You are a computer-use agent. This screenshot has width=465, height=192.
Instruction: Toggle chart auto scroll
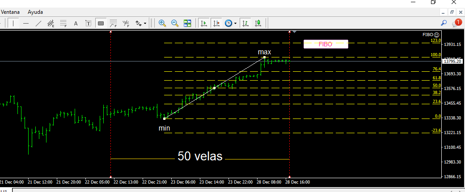[204, 23]
